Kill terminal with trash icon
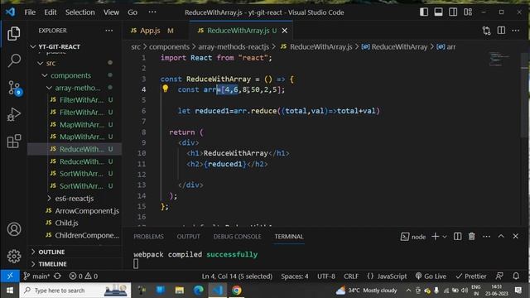Image resolution: width=530 pixels, height=298 pixels. coord(471,237)
